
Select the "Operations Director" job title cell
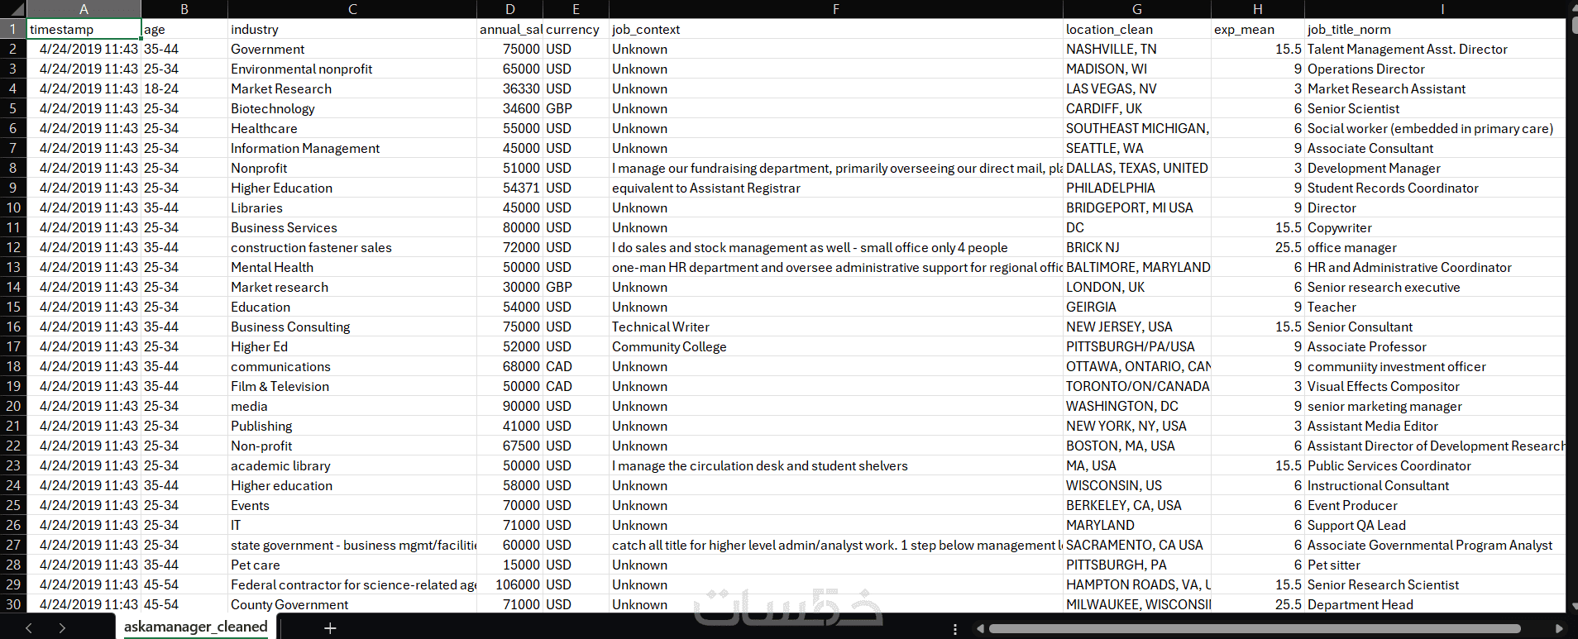1435,69
